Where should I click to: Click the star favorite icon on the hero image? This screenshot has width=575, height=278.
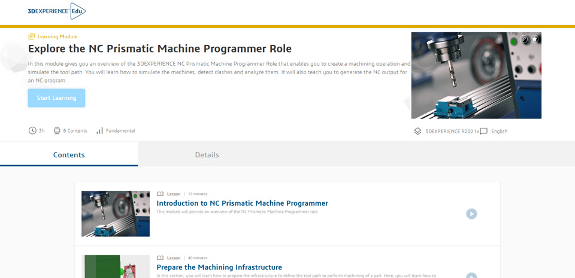(x=535, y=39)
